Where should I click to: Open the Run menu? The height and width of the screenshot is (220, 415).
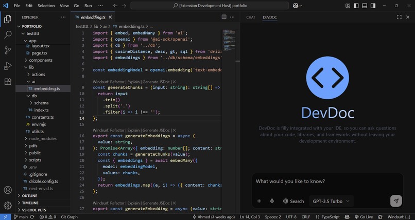[88, 6]
